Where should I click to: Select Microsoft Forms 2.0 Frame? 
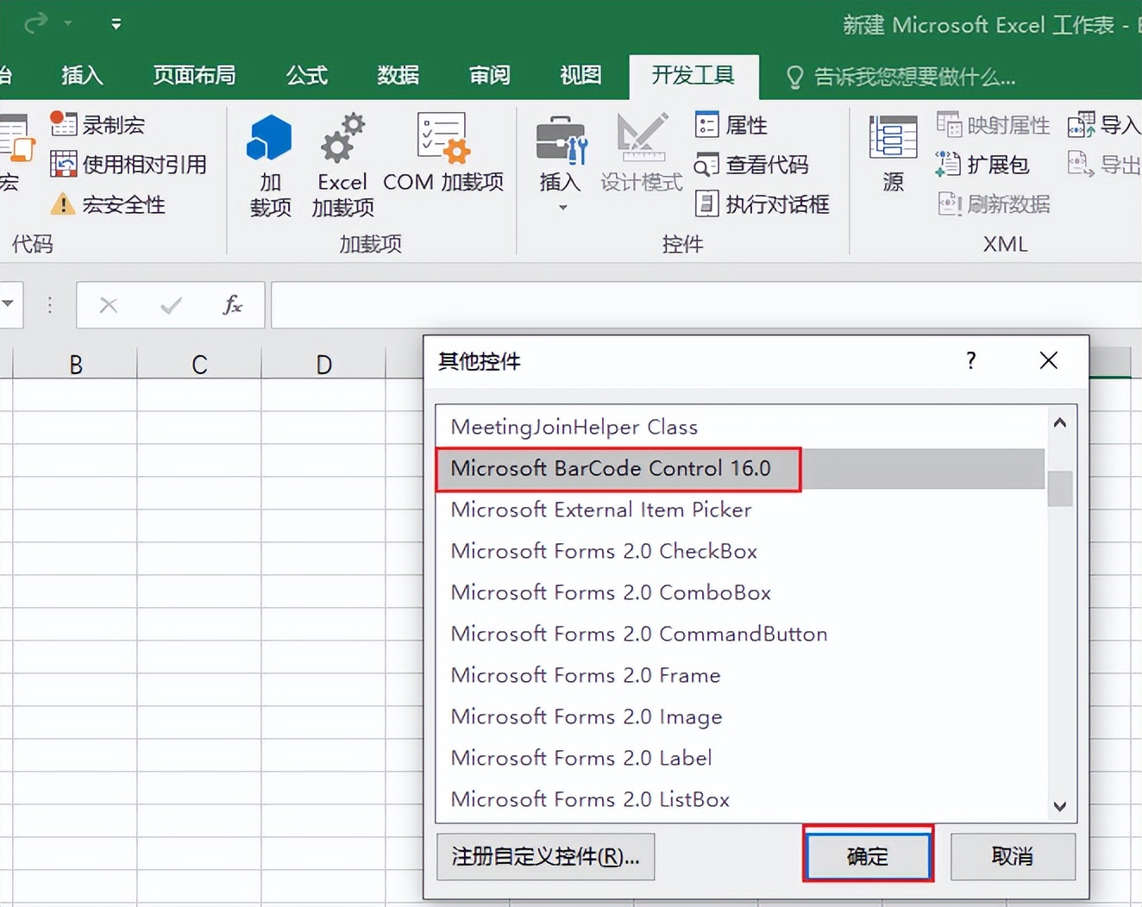tap(740, 675)
